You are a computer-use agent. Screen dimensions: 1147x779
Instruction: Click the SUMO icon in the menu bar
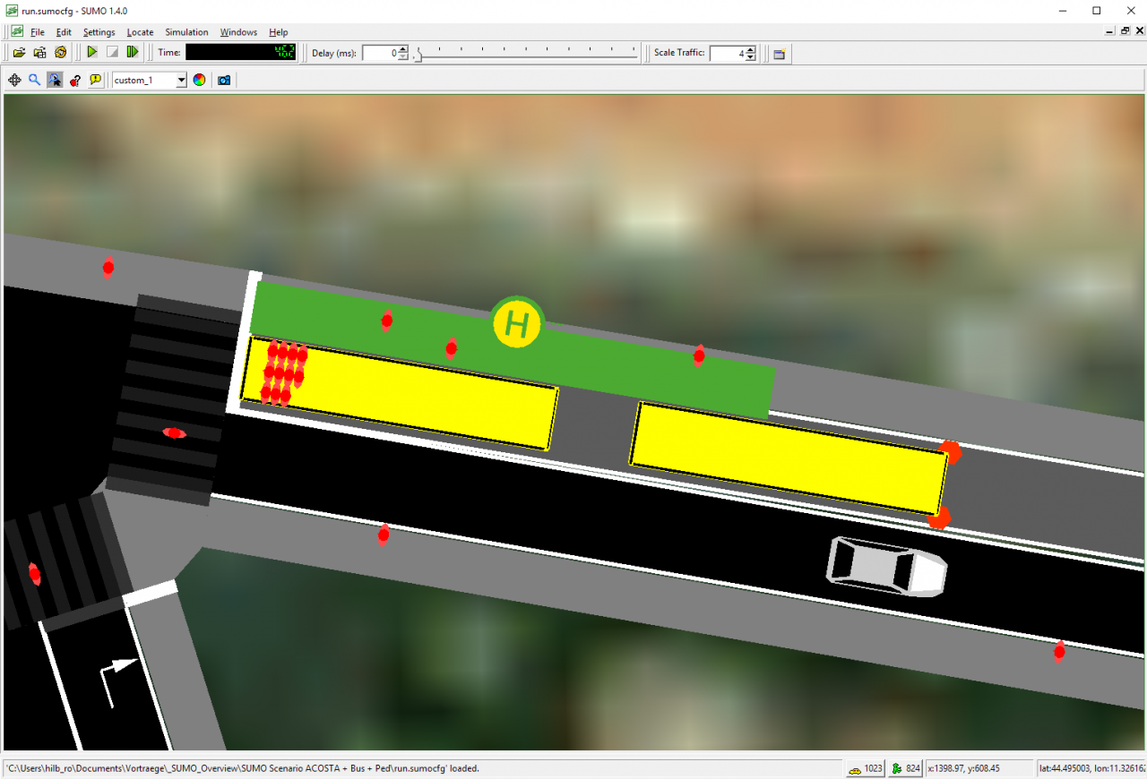(17, 32)
